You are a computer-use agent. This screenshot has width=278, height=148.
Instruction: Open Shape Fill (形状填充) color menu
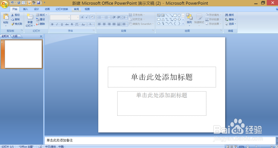tap(213, 15)
